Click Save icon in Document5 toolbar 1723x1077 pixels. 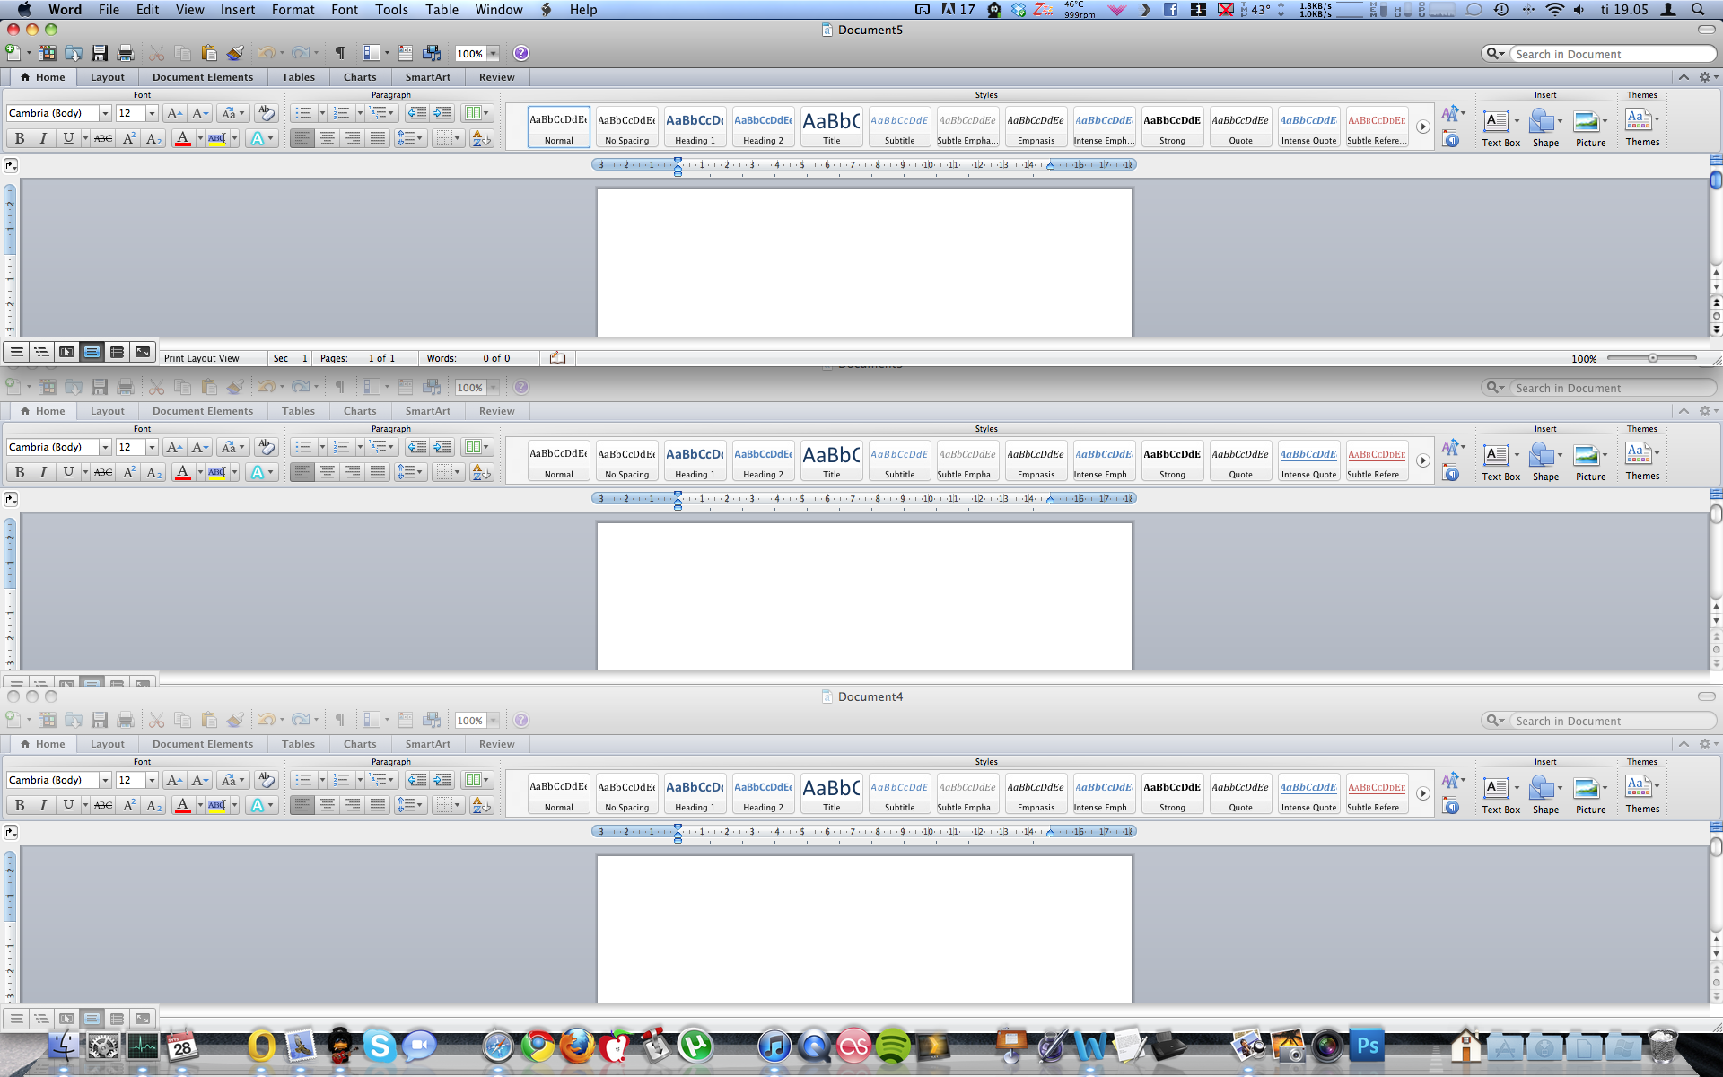(x=100, y=53)
